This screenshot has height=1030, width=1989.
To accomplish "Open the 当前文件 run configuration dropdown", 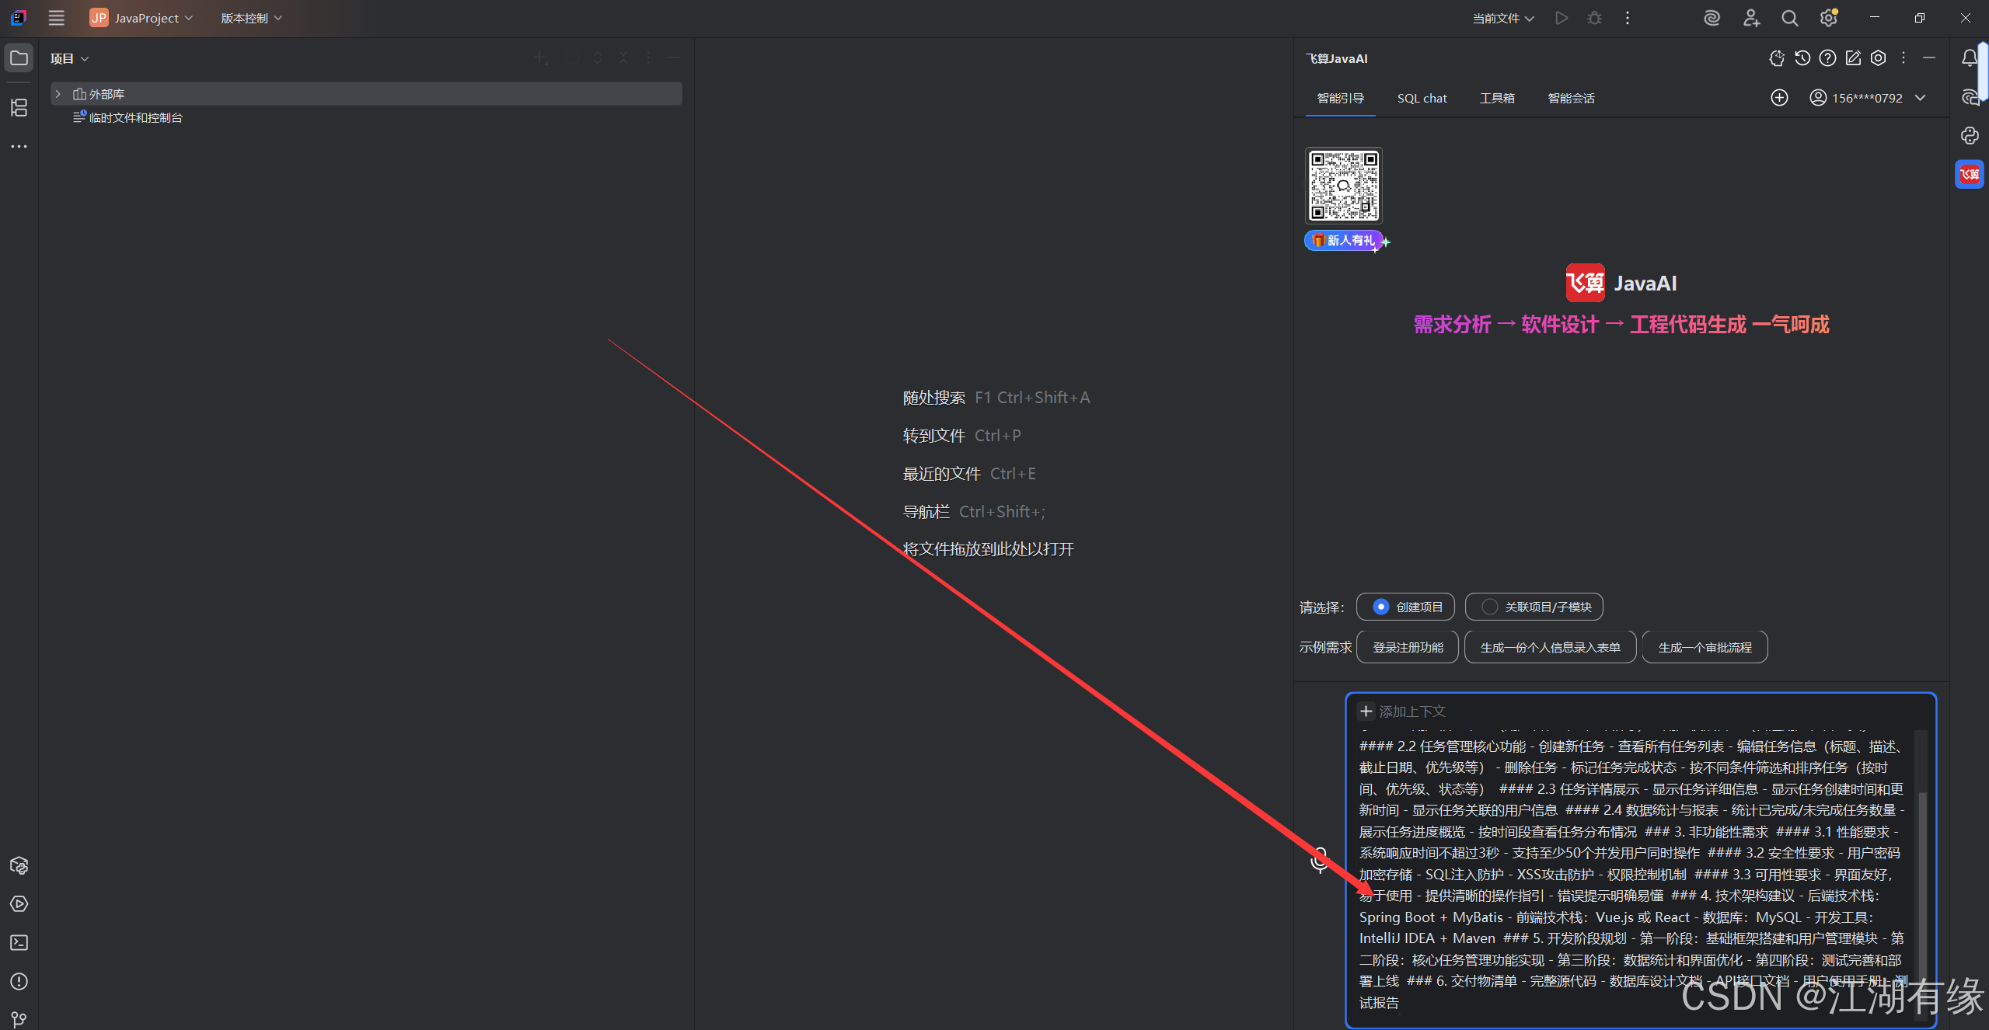I will point(1503,18).
